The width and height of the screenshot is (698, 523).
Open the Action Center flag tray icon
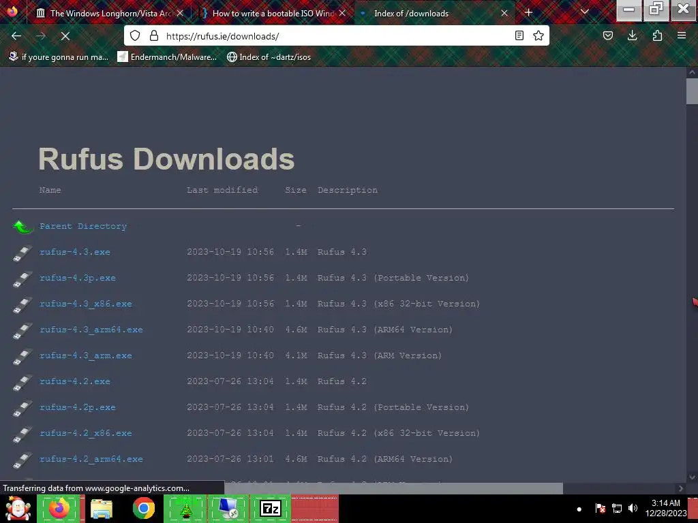pos(600,508)
